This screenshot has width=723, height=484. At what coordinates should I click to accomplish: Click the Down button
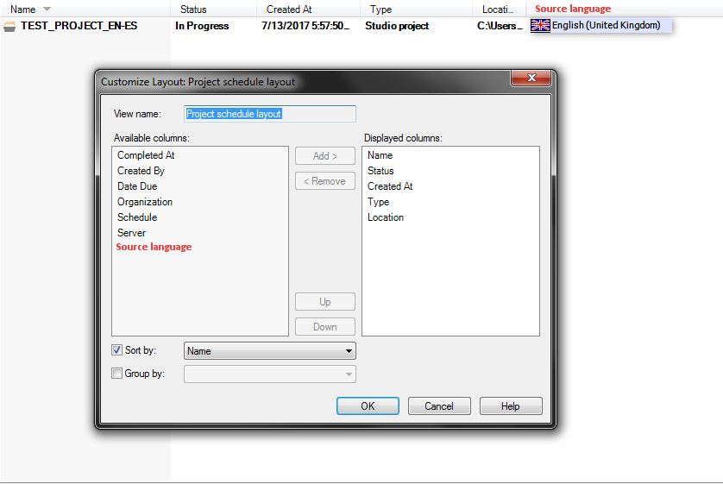click(325, 326)
